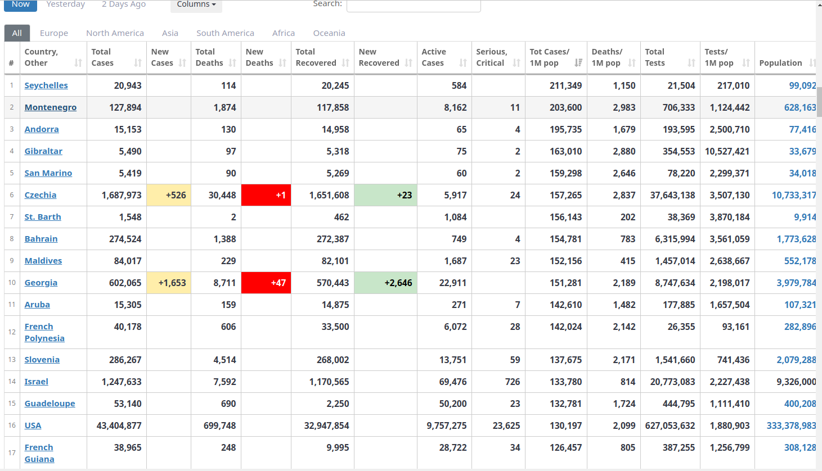Toggle sort on Tot Cases/1M pop icon
The image size is (822, 471).
click(x=578, y=63)
